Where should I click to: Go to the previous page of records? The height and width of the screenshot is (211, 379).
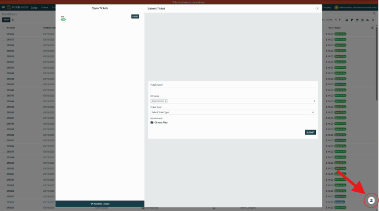[x=336, y=20]
